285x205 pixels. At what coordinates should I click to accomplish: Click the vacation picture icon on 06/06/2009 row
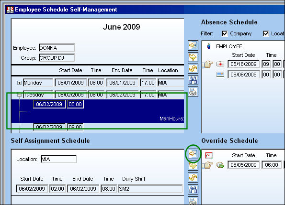pyautogui.click(x=220, y=75)
